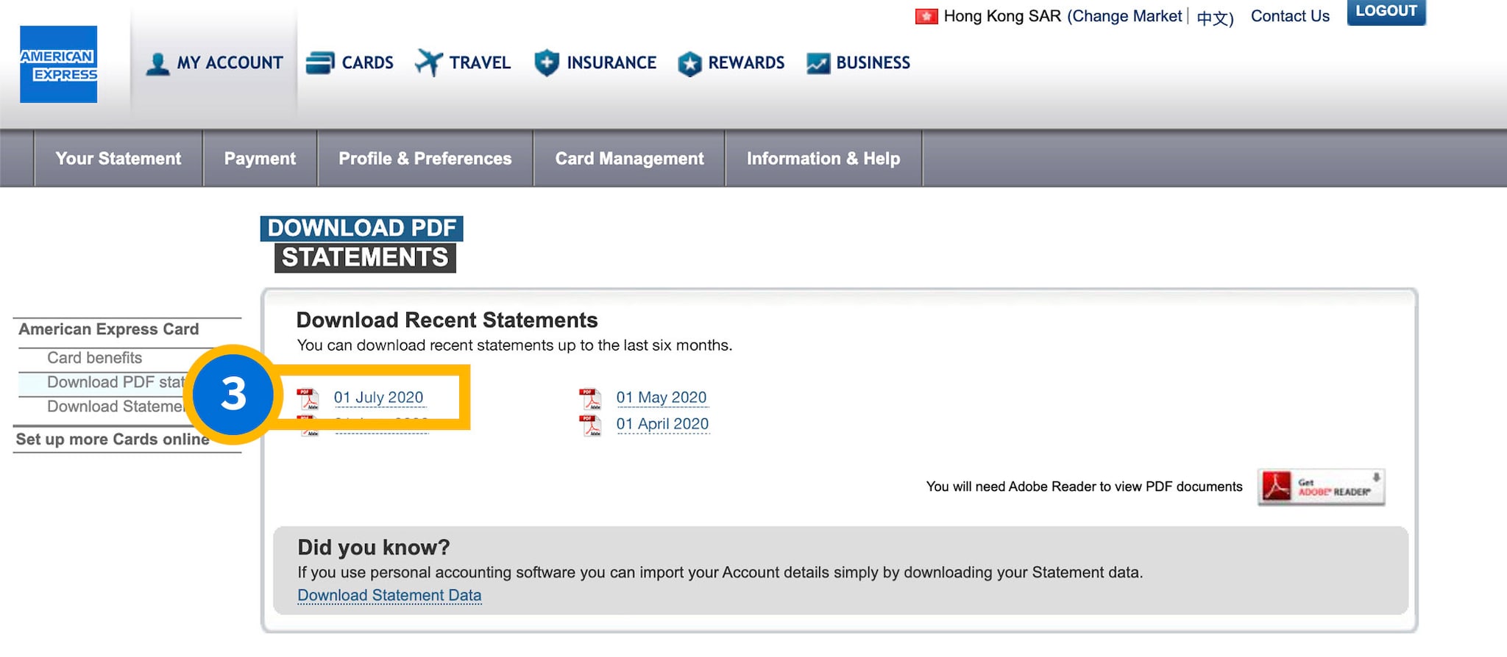1507x657 pixels.
Task: Click the PDF icon beside 01 July 2020
Action: [308, 398]
